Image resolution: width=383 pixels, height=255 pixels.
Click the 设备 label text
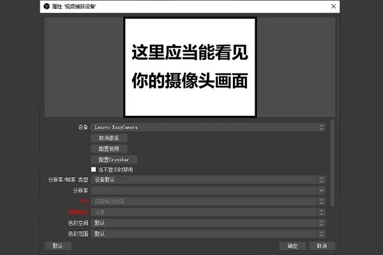pyautogui.click(x=83, y=127)
